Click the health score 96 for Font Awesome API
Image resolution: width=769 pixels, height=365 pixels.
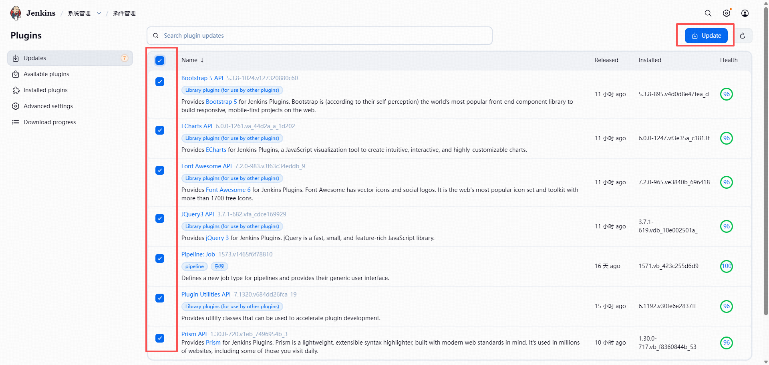coord(727,182)
